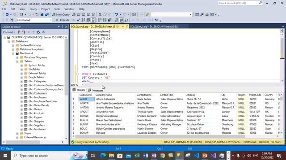This screenshot has width=286, height=160.
Task: Select dbo.Shippers table
Action: coord(36,121)
